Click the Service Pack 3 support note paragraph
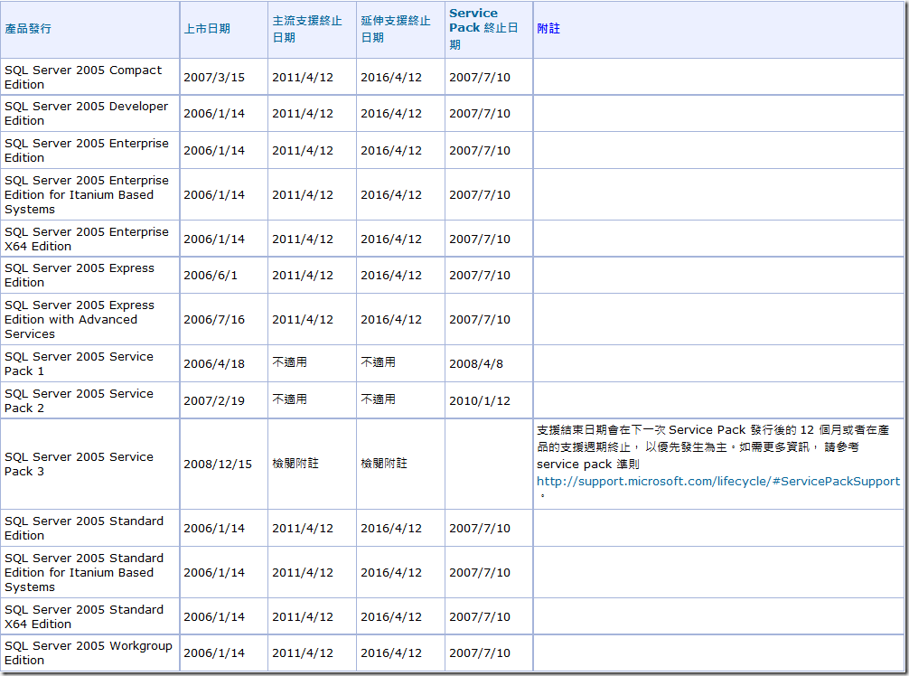Screen dimensions: 909x676 (x=717, y=463)
